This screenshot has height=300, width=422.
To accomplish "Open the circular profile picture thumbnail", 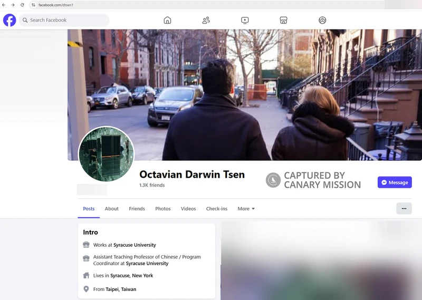I will click(x=106, y=154).
